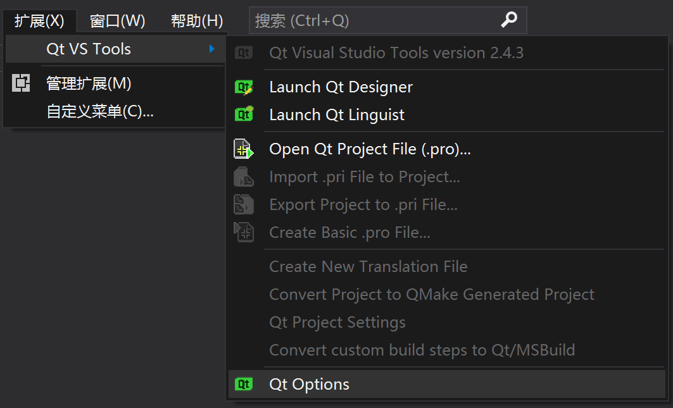Click the Qt VS Tools version icon
This screenshot has width=673, height=408.
[x=244, y=53]
